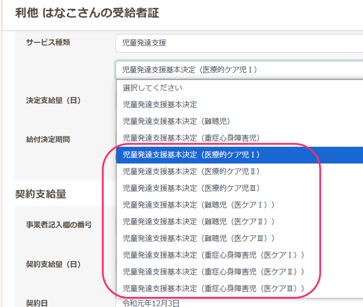Select 児童発達支援基本決定（重症心身障害児） option
Viewport: 363px width, 307px height.
(191, 138)
